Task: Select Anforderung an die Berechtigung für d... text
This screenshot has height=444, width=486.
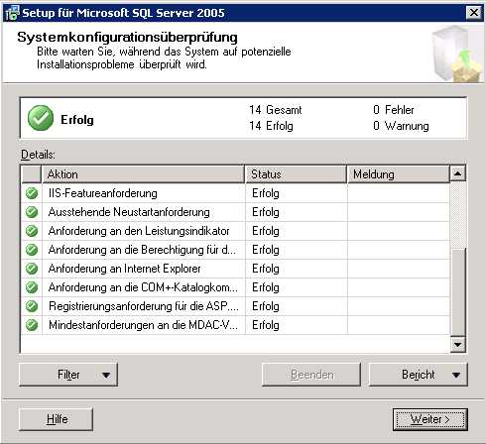Action: tap(142, 250)
